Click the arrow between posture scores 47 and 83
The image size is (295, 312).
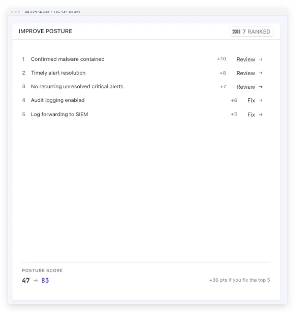(35, 280)
